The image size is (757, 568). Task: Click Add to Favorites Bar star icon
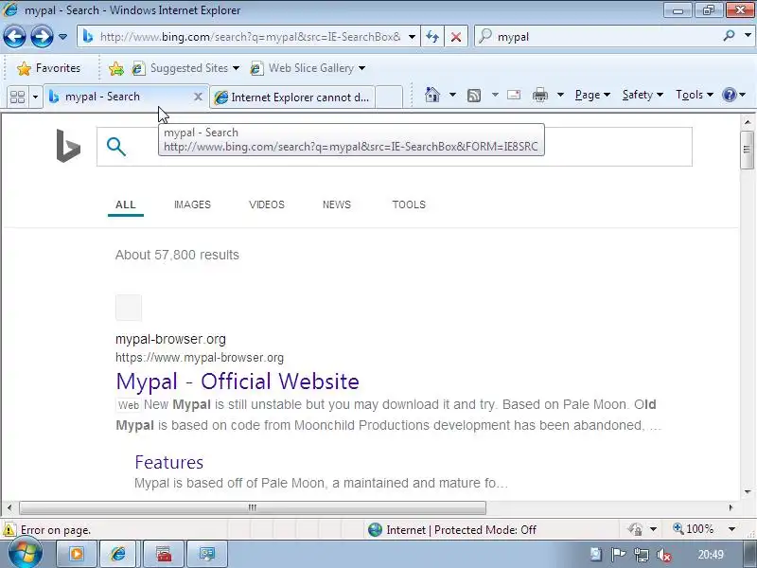point(115,68)
